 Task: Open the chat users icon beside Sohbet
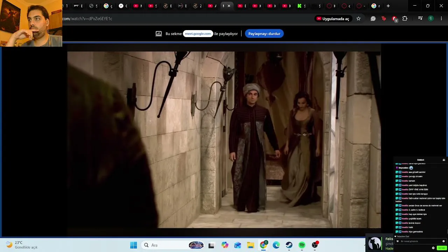point(444,160)
